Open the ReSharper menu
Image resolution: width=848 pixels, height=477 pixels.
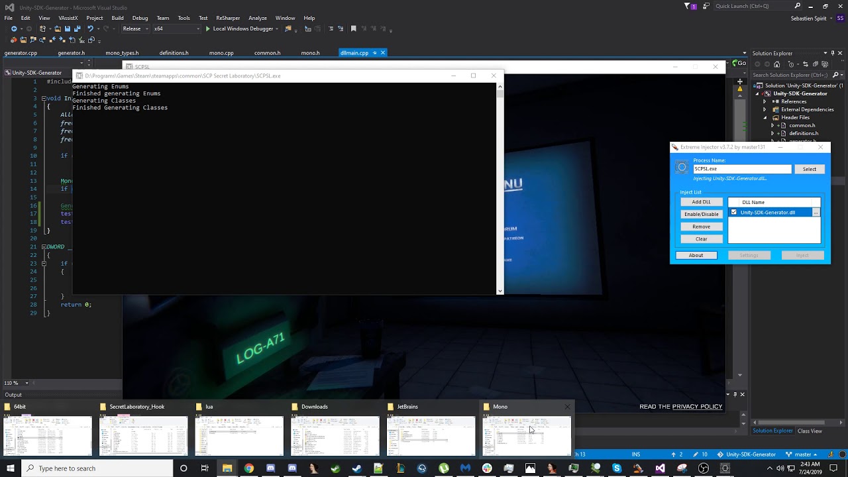pyautogui.click(x=228, y=18)
